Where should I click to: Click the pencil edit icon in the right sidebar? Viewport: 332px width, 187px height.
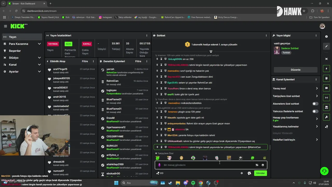click(x=327, y=46)
